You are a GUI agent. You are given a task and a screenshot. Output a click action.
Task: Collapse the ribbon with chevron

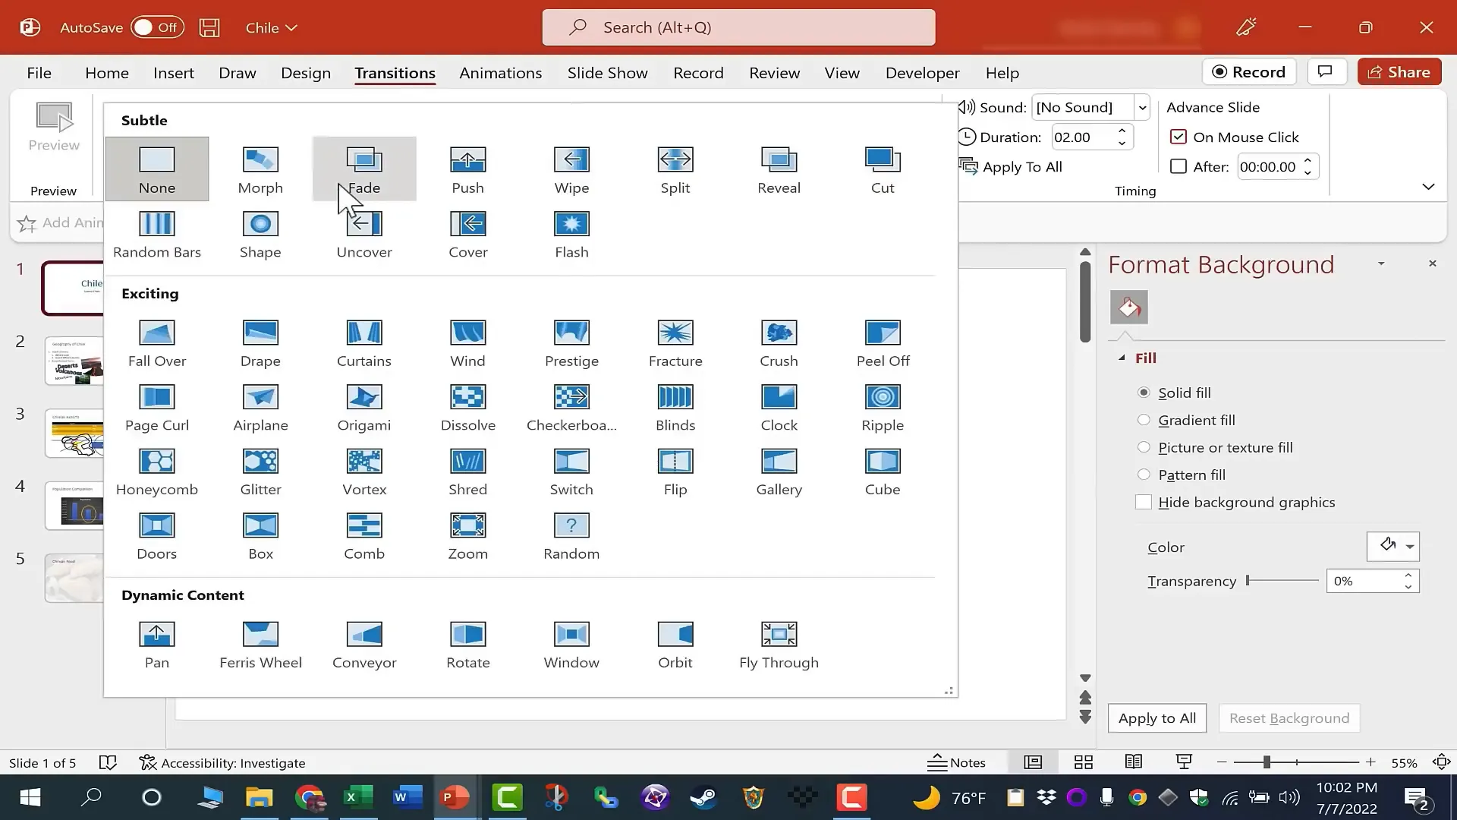point(1428,187)
